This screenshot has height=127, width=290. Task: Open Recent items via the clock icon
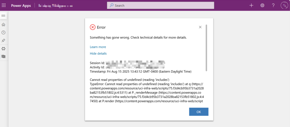coord(3,33)
